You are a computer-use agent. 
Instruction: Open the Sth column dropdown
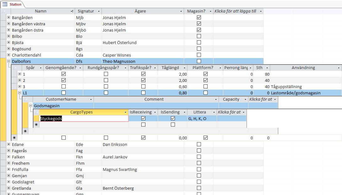[x=267, y=68]
